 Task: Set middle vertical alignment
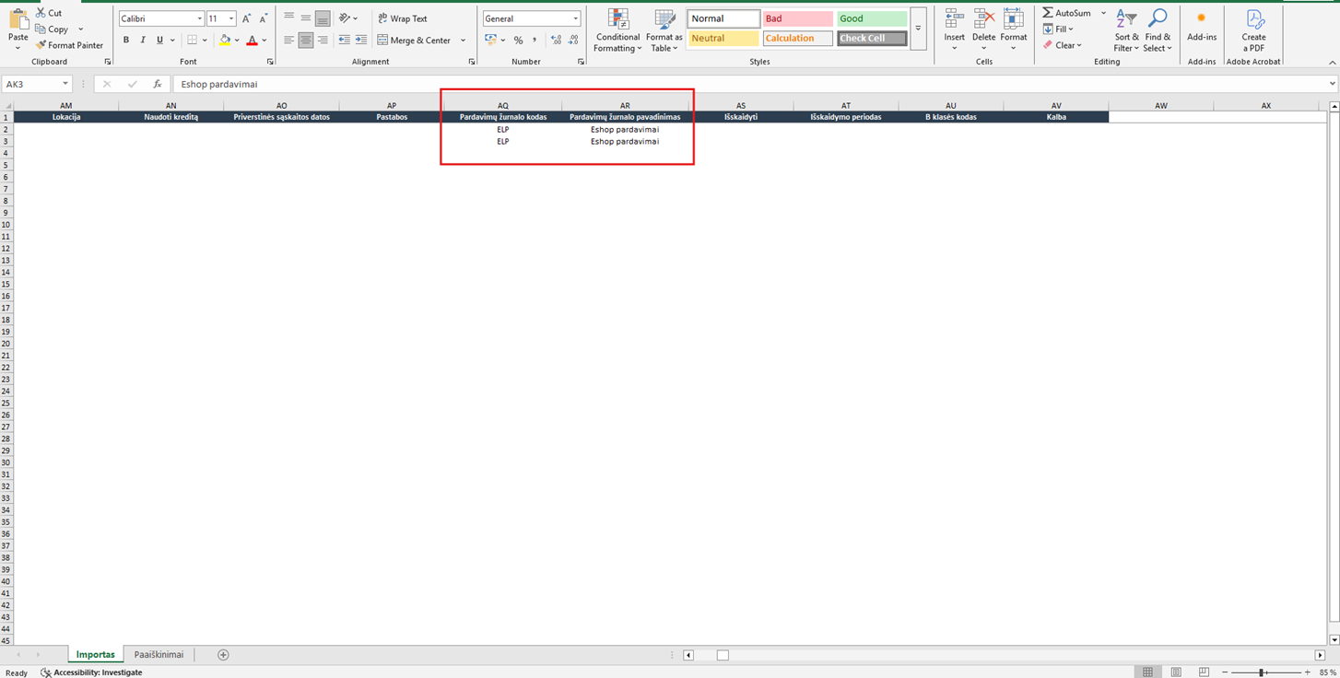click(305, 18)
